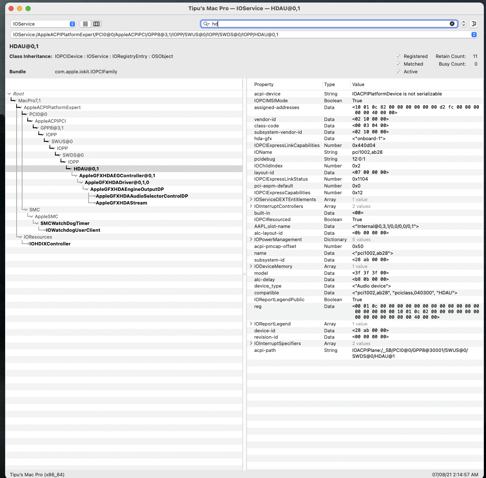Toggle the Active checkbox
The image size is (486, 478).
coord(398,72)
